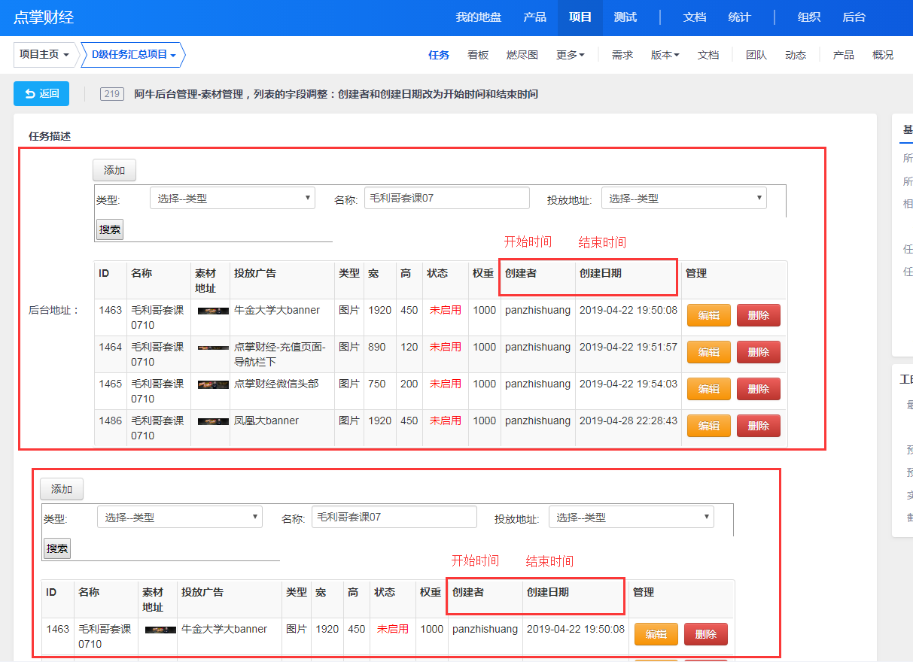Expand the 更多 menu

coord(570,55)
